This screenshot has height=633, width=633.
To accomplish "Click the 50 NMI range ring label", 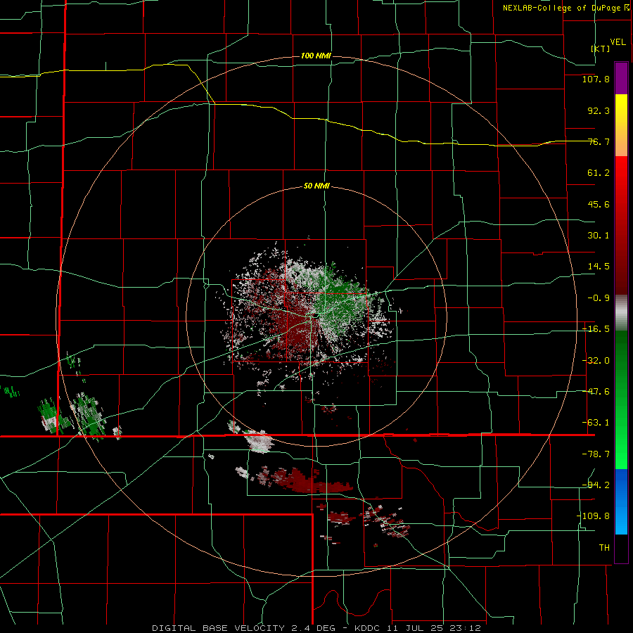I will pyautogui.click(x=316, y=186).
